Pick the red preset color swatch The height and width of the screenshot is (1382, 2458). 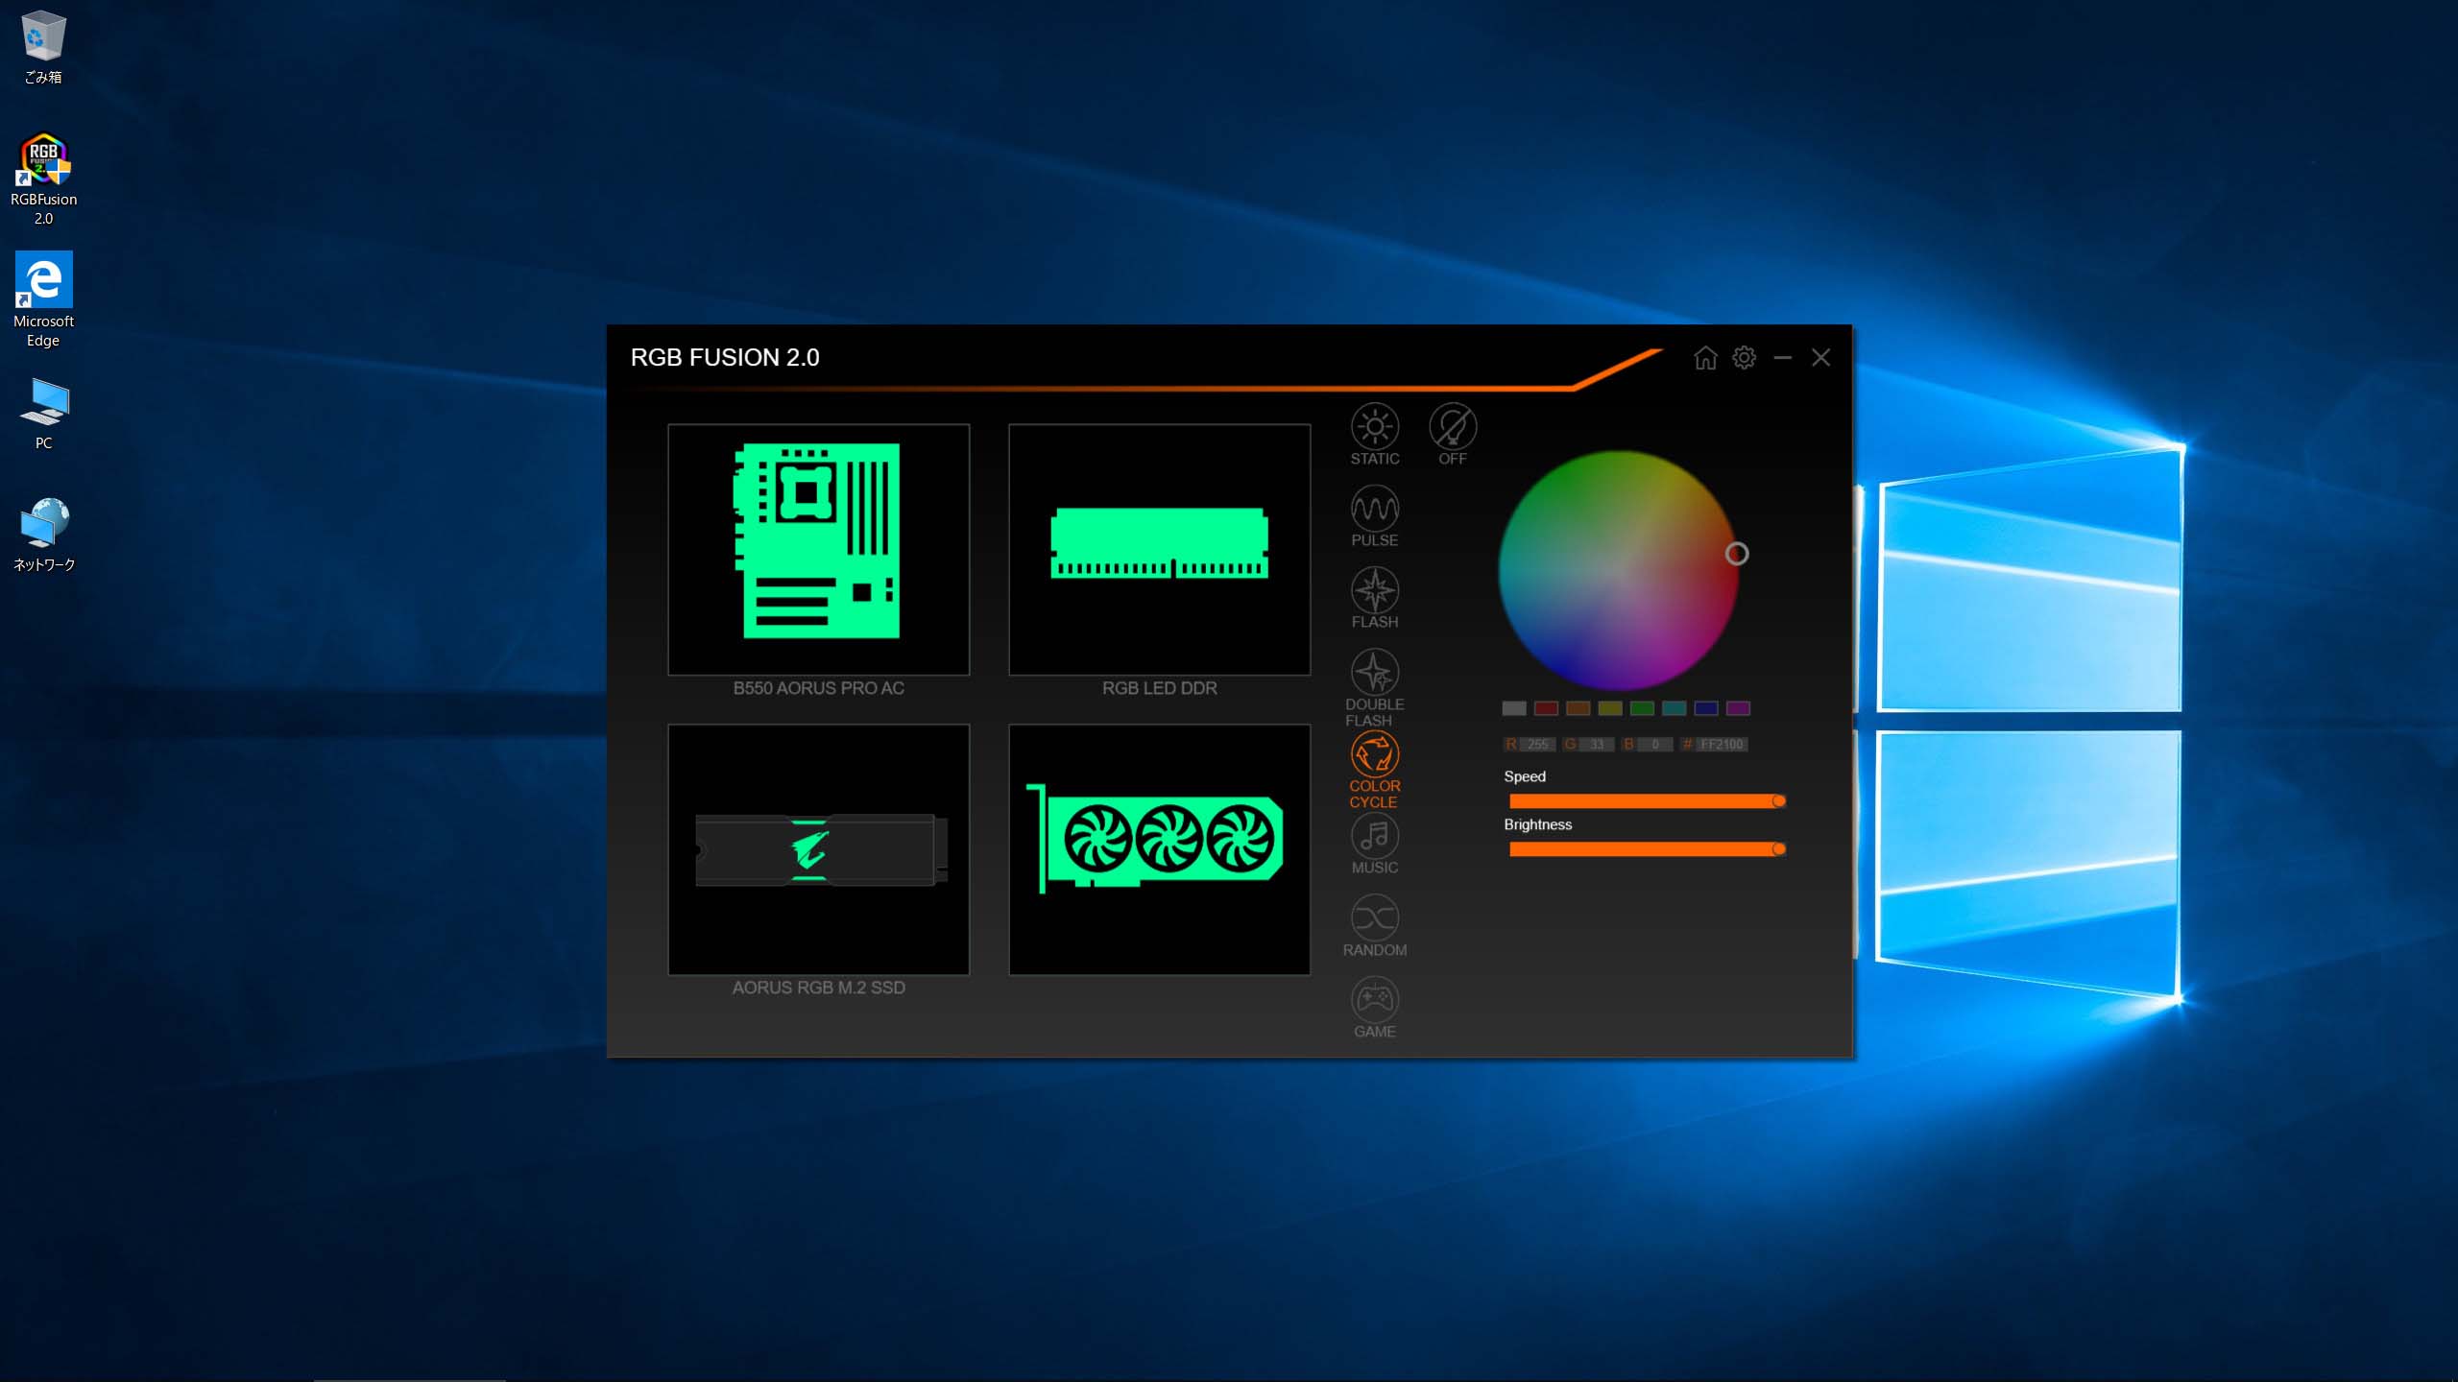point(1546,708)
